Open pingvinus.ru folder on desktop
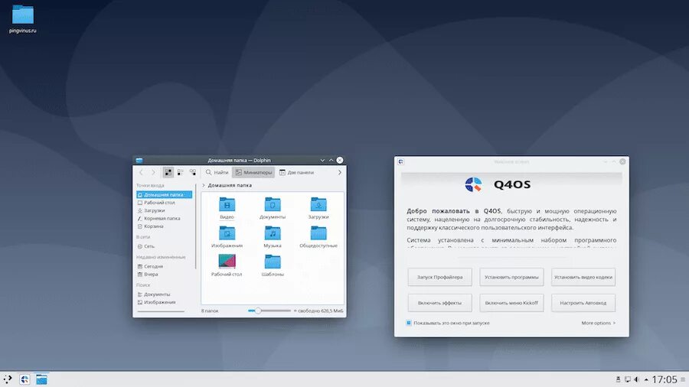The image size is (689, 387). coord(23,19)
